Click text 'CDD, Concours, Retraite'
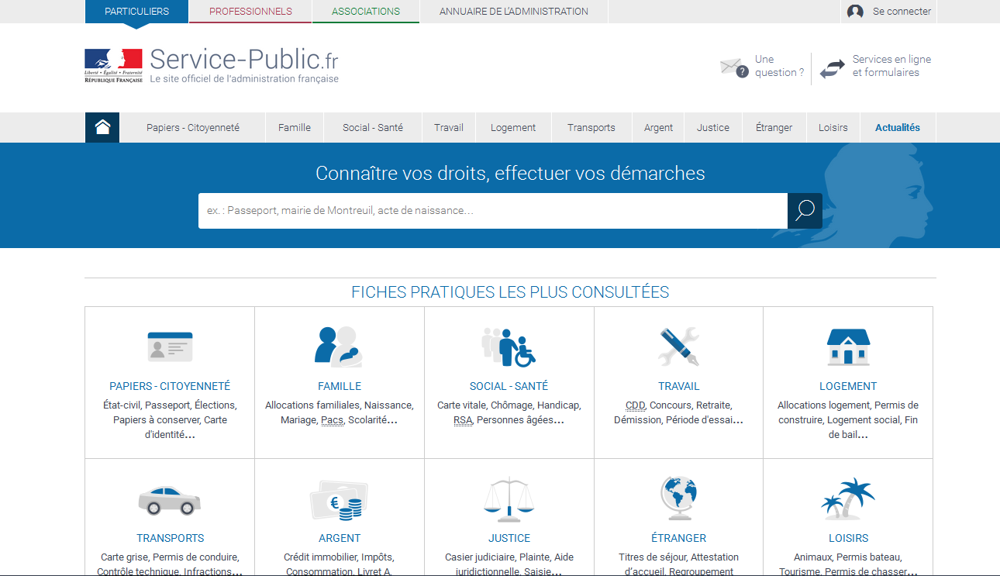This screenshot has height=576, width=1000. pyautogui.click(x=678, y=405)
